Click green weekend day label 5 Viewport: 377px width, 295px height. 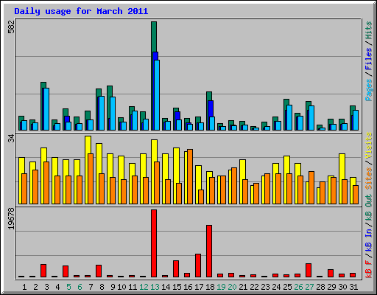coord(68,287)
